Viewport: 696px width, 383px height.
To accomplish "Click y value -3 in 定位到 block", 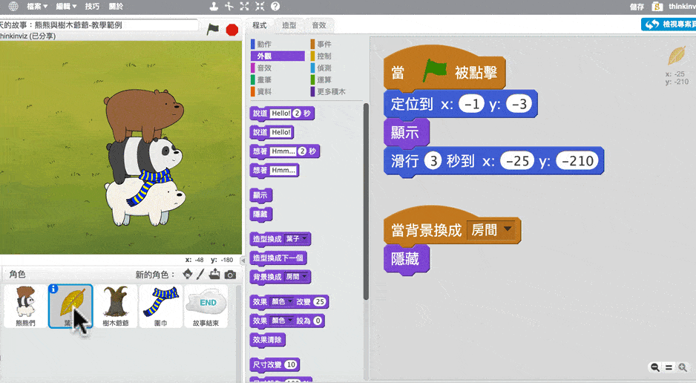I will pos(519,104).
